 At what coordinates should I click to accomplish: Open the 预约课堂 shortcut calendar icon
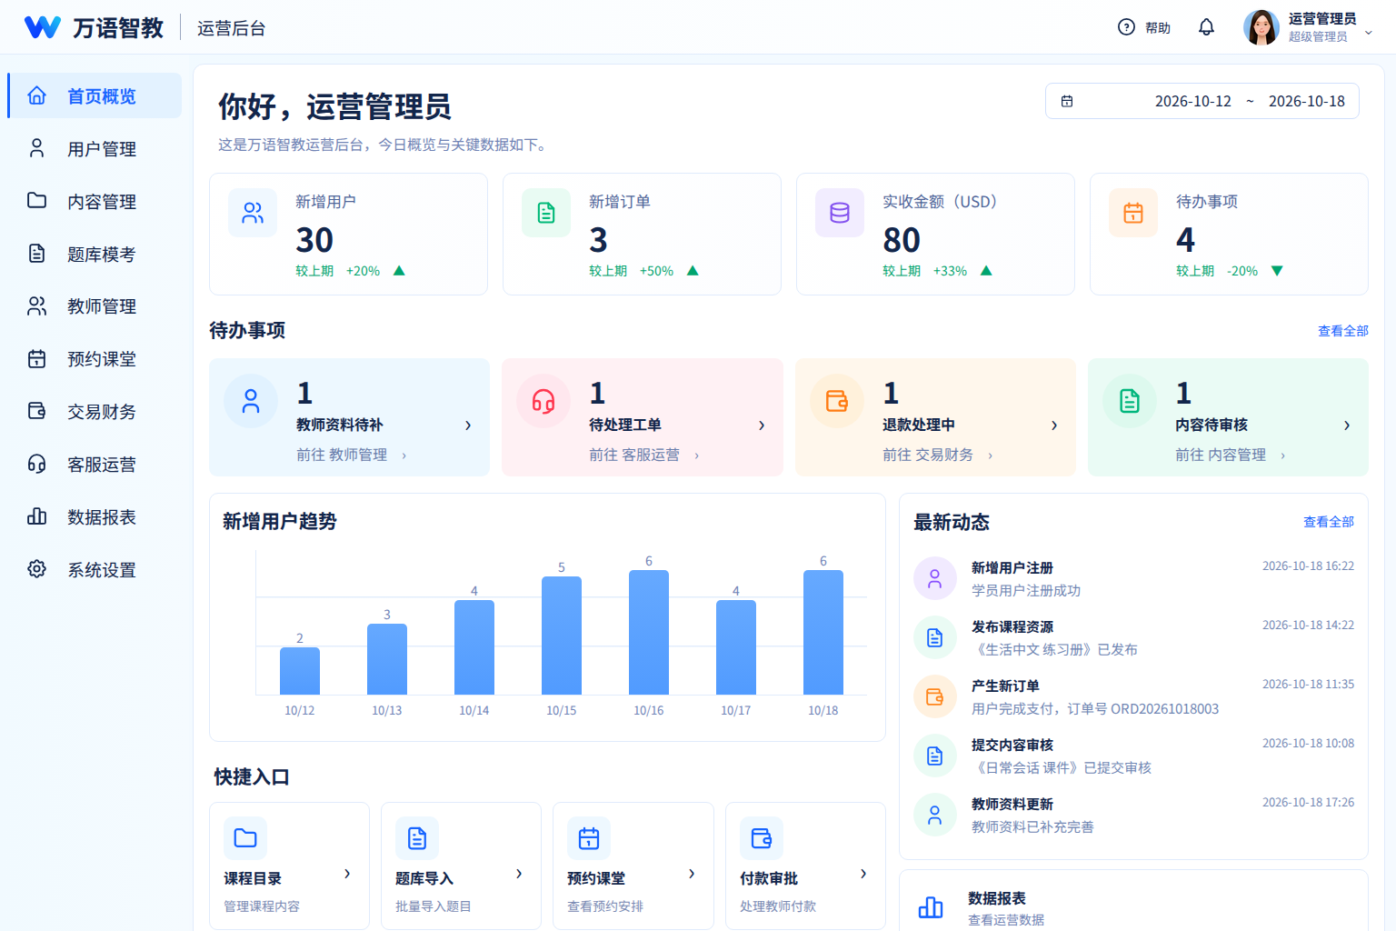pyautogui.click(x=589, y=838)
